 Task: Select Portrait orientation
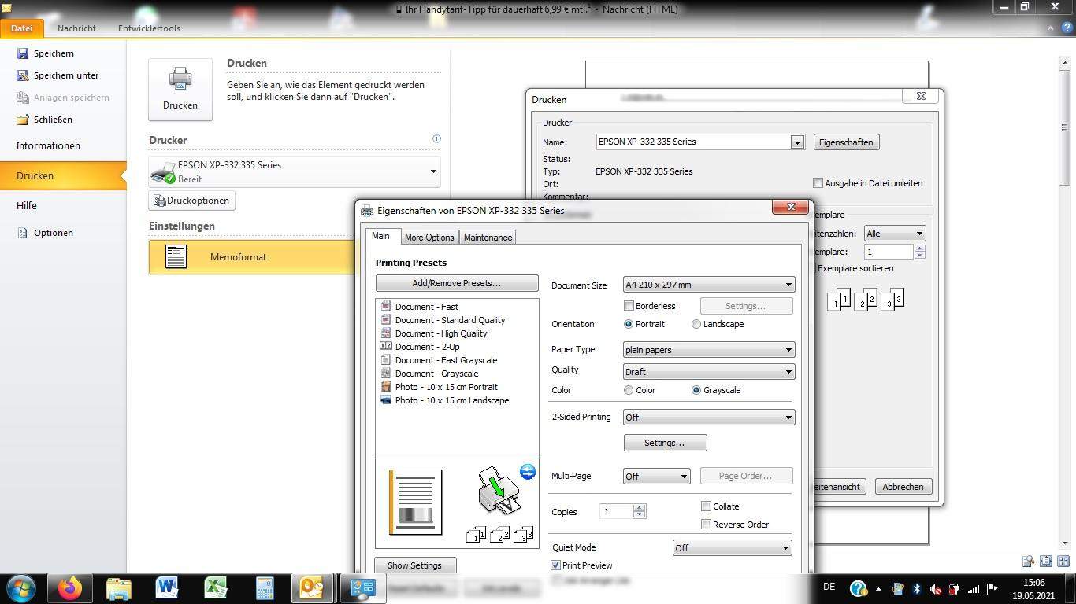629,324
